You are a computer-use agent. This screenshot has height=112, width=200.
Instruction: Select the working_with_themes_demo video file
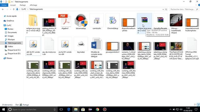(112, 65)
